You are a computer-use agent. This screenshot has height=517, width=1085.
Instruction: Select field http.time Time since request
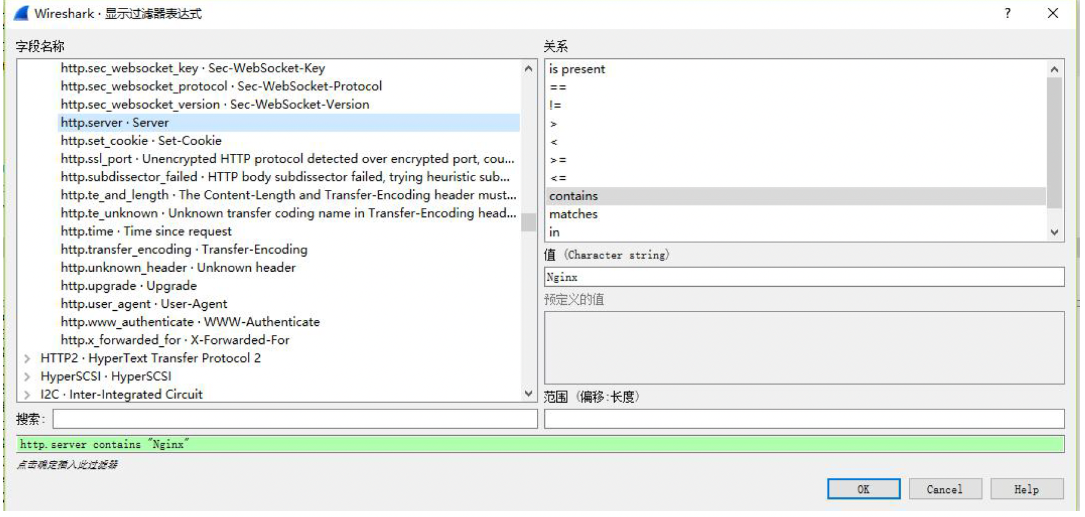[289, 231]
